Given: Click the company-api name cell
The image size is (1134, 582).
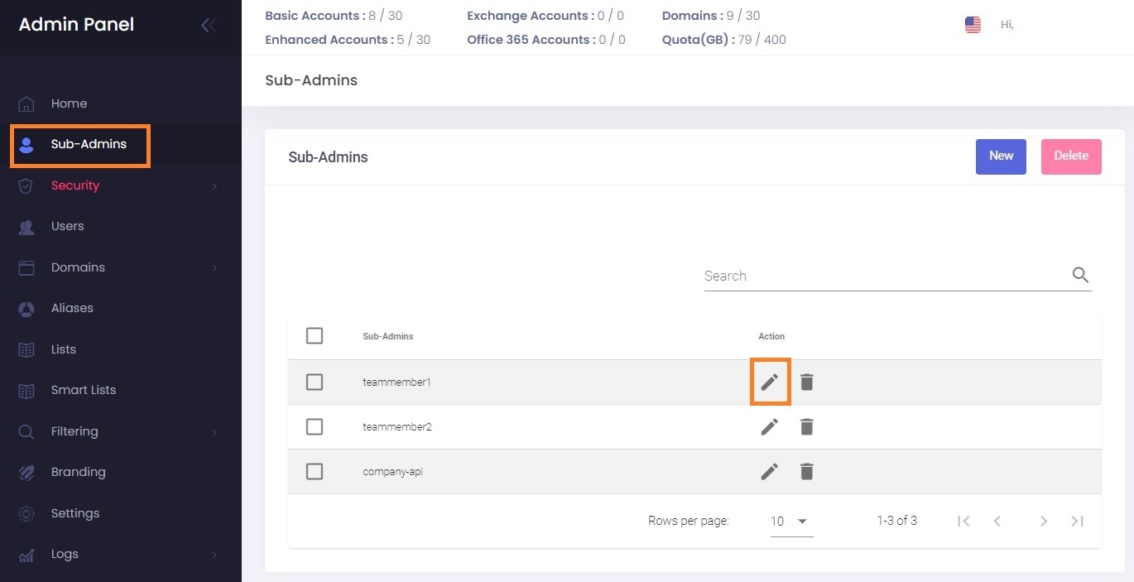Looking at the screenshot, I should click(x=393, y=472).
